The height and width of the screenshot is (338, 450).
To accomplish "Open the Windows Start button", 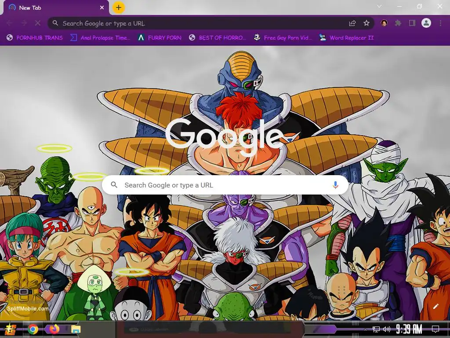I will coord(11,329).
